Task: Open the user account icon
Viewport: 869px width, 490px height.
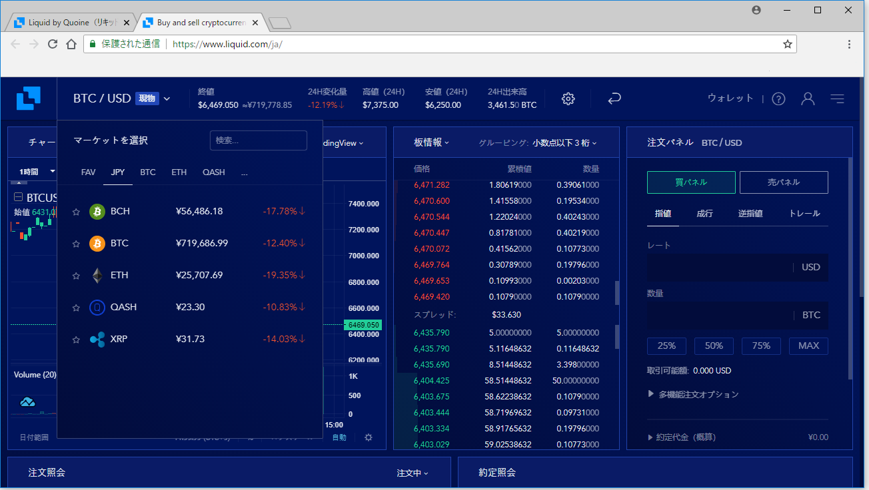Action: point(808,98)
